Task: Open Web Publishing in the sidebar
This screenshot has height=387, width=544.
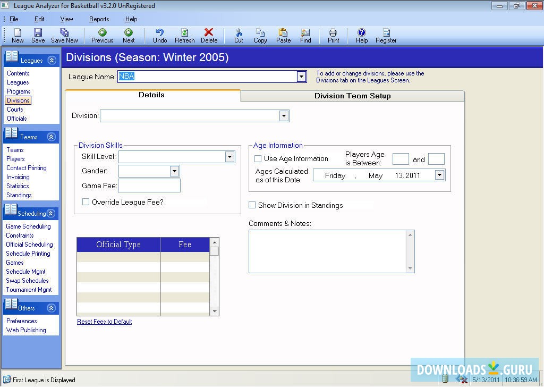Action: pyautogui.click(x=26, y=330)
